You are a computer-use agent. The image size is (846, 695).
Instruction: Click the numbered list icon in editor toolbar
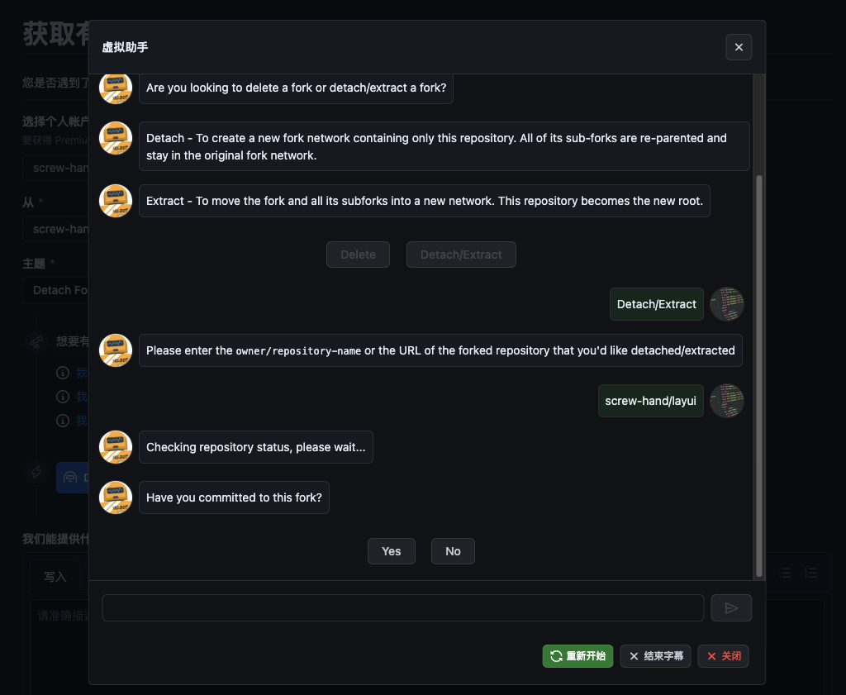[x=810, y=573]
